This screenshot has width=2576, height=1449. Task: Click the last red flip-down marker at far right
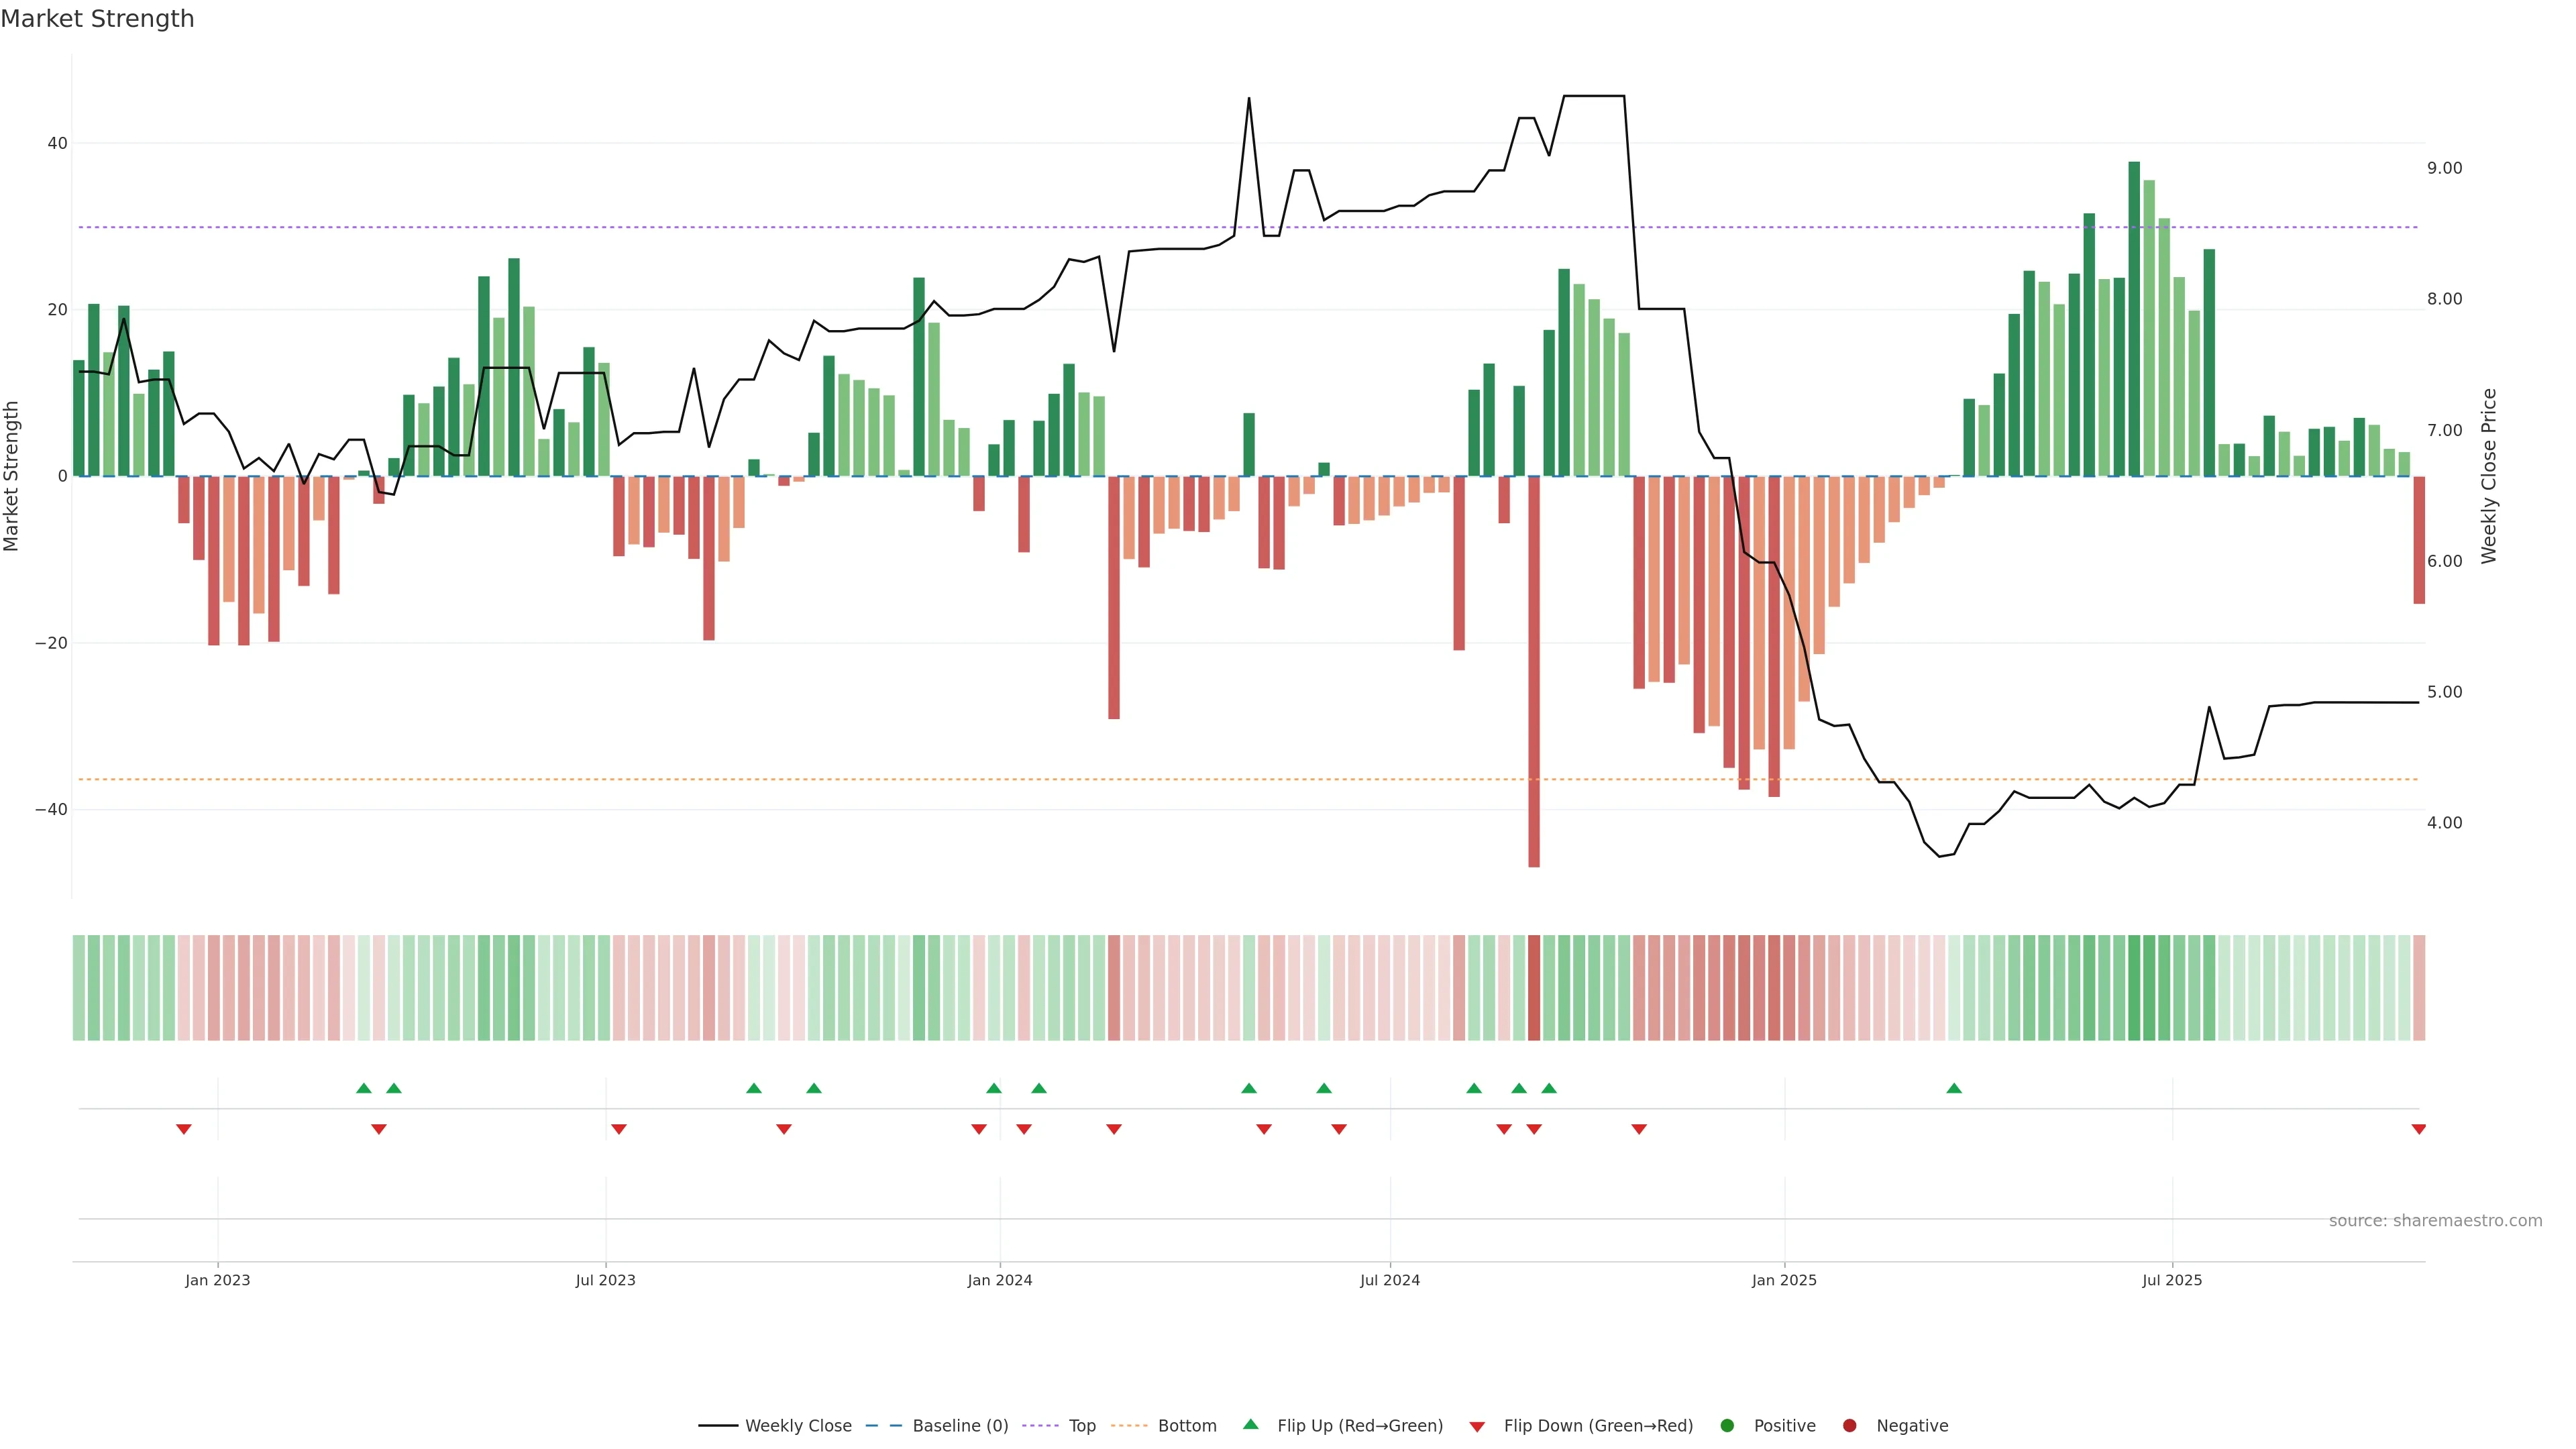2419,1129
